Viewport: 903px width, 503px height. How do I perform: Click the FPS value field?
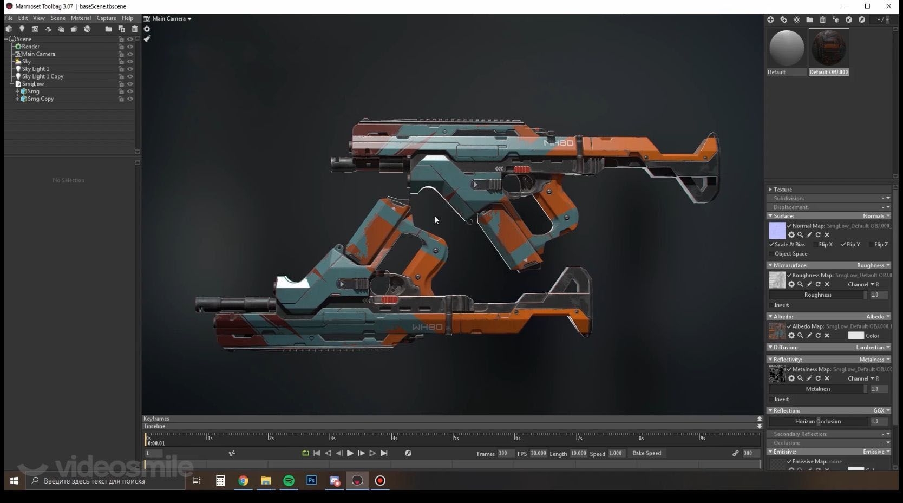pyautogui.click(x=538, y=453)
